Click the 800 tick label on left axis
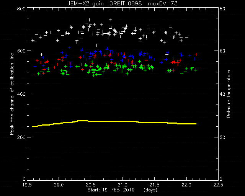This screenshot has width=245, height=196. pyautogui.click(x=21, y=9)
